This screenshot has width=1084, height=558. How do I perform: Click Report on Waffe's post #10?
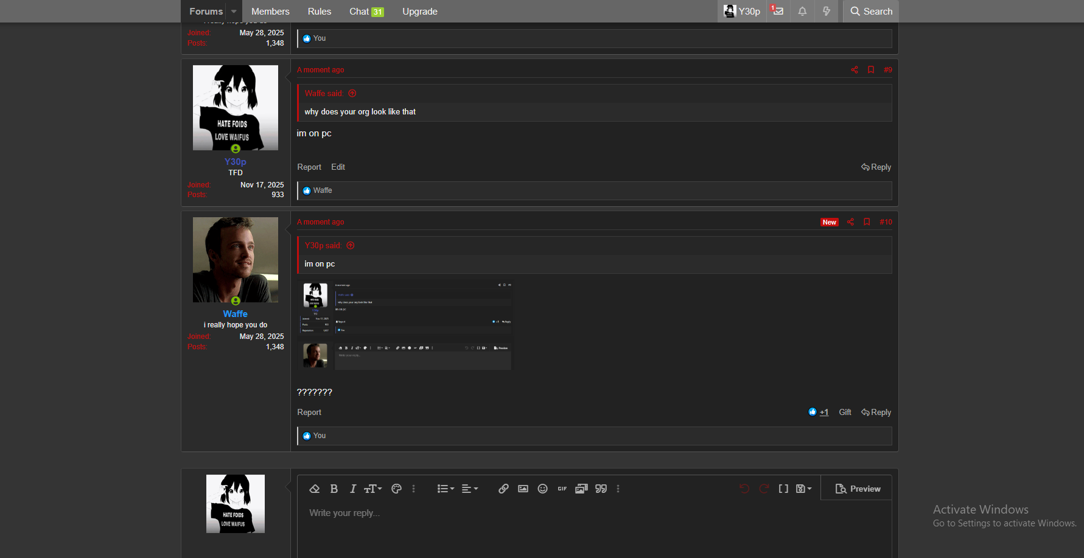pos(309,413)
